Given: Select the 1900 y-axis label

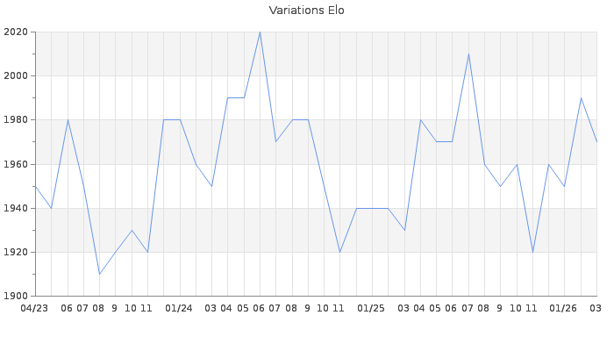Looking at the screenshot, I should click(16, 296).
